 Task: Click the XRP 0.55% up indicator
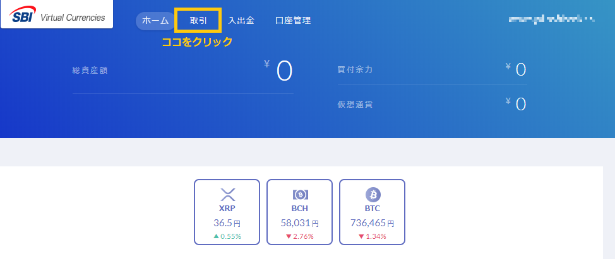tap(227, 236)
